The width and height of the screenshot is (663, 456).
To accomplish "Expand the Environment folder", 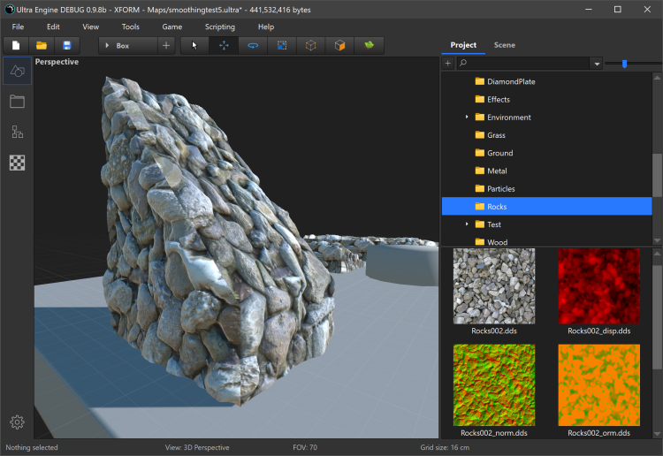I will [467, 118].
